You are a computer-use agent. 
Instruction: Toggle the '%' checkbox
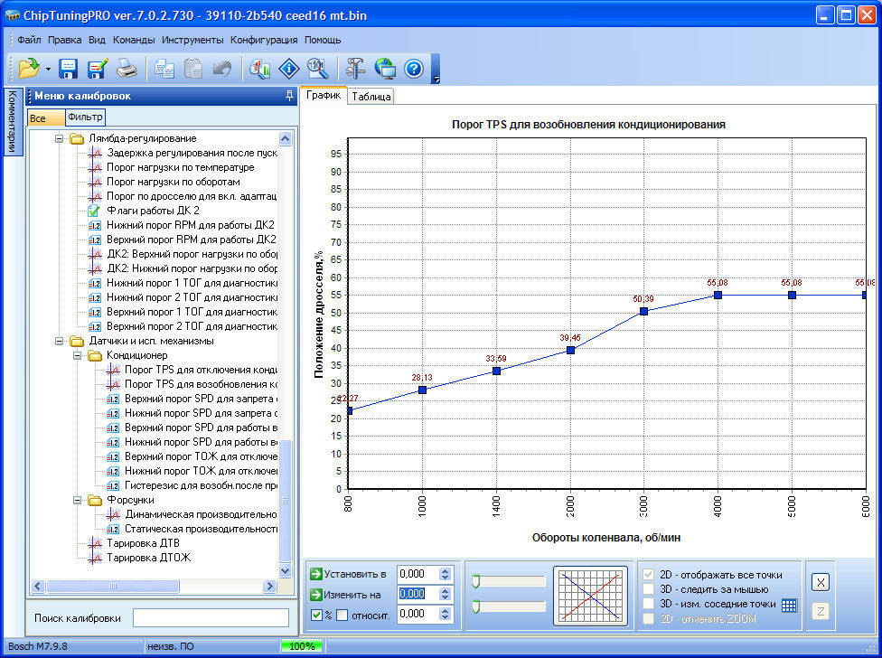pyautogui.click(x=315, y=615)
